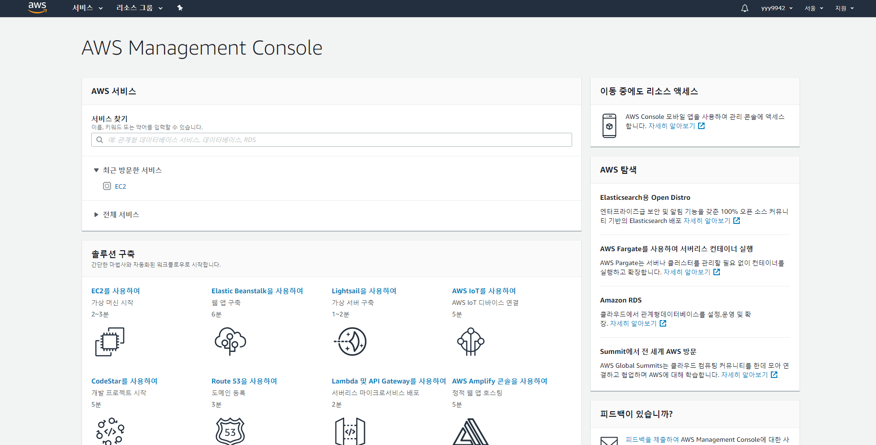Click Elasticsearch용 Open Distro heading

[645, 198]
